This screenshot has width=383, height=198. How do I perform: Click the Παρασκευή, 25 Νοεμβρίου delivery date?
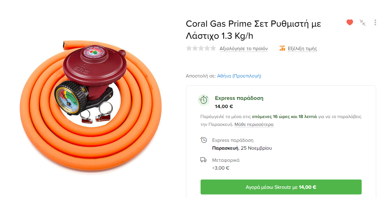click(x=242, y=148)
